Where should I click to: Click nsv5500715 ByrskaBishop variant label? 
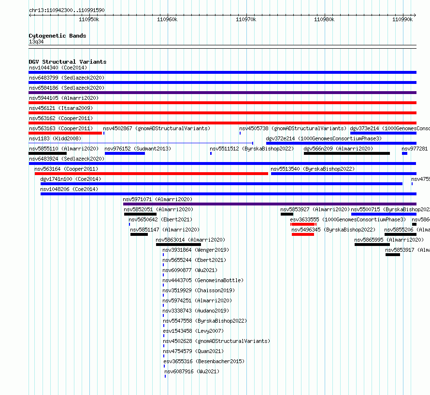click(x=390, y=209)
